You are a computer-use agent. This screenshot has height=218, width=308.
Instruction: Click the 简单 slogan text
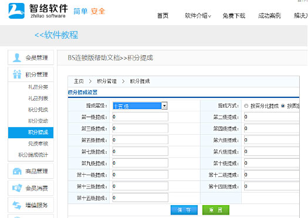tap(80, 11)
